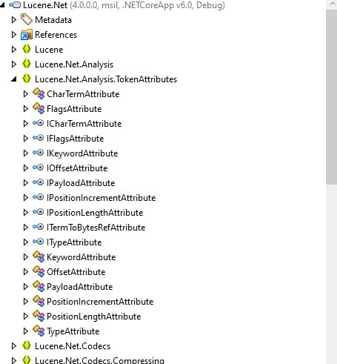Click the Lucene.Net.Codecs namespace icon
337x364 pixels.
tap(27, 345)
